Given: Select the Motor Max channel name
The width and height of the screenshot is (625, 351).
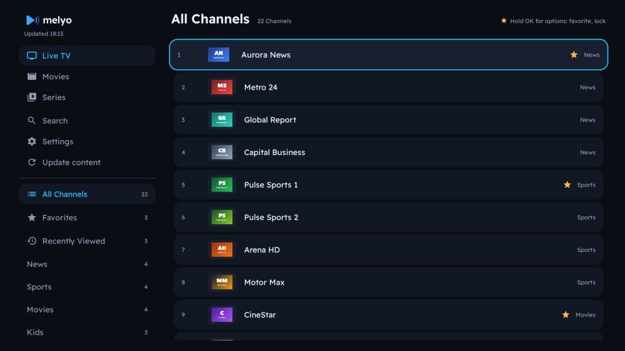Looking at the screenshot, I should (264, 282).
